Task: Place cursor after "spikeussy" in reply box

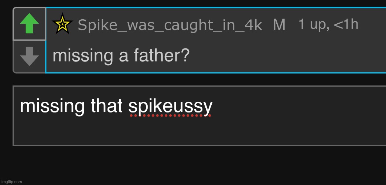Action: tap(214, 107)
